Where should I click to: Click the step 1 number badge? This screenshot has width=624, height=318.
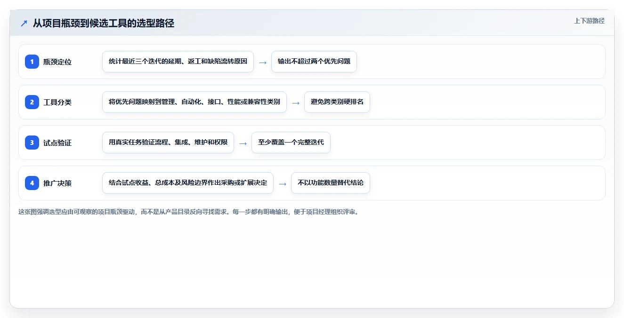(32, 62)
